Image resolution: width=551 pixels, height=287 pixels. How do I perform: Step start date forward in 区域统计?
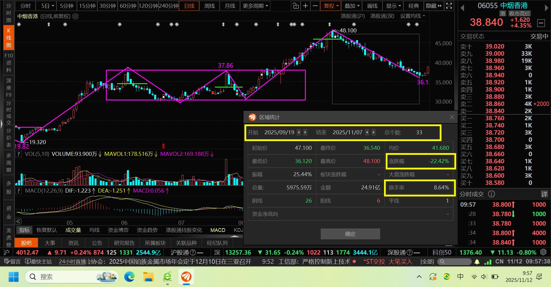click(x=305, y=132)
